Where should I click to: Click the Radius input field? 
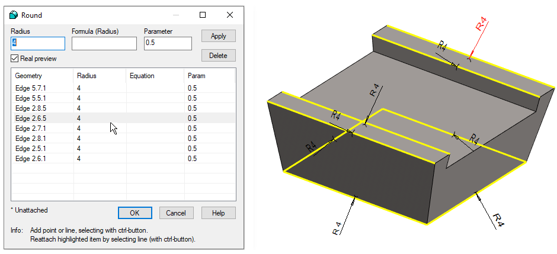click(38, 43)
